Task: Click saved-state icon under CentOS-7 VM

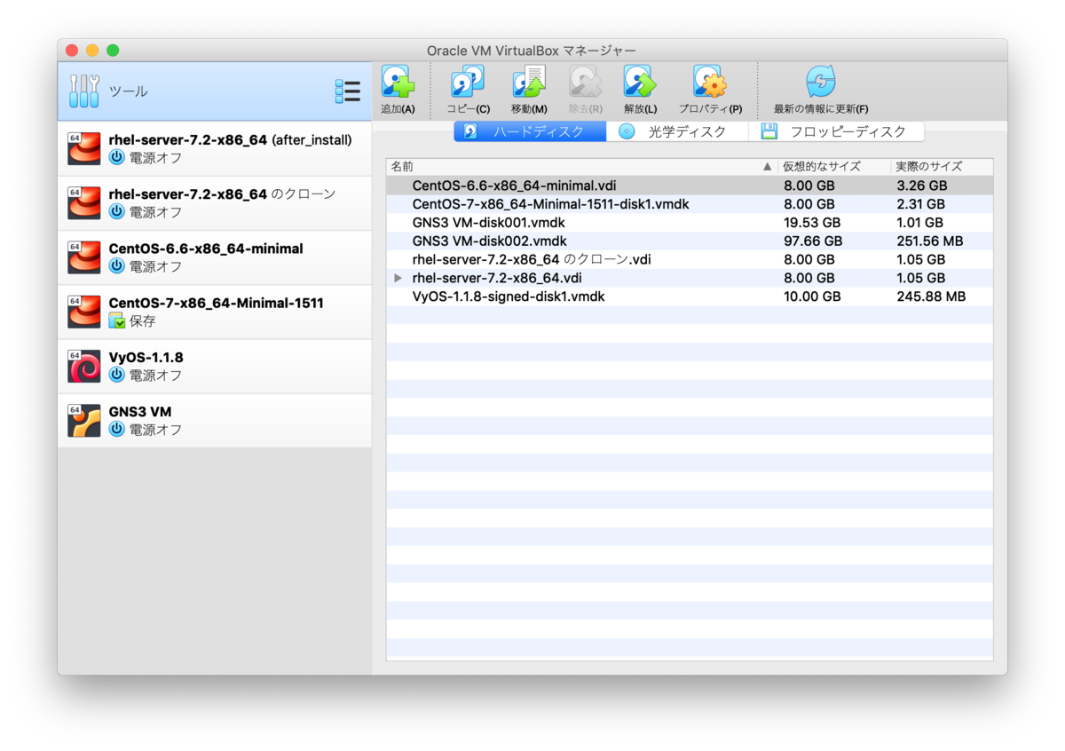Action: click(116, 321)
